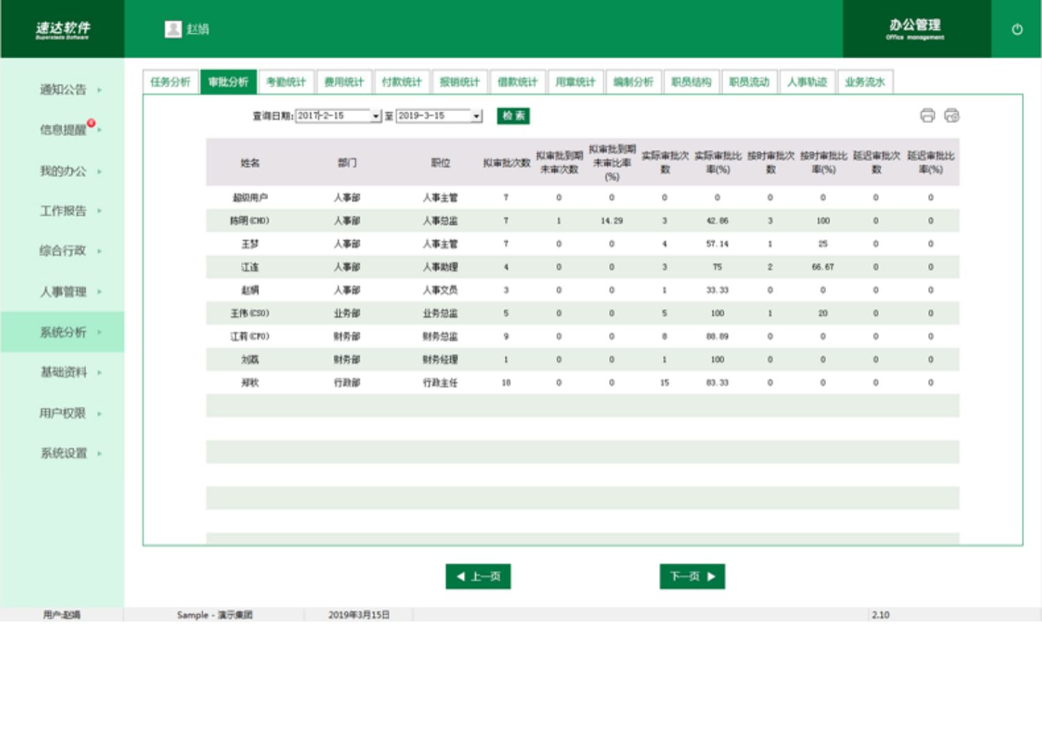Screen dimensions: 1042x732
Task: Click the 姓名 column header
Action: (x=250, y=163)
